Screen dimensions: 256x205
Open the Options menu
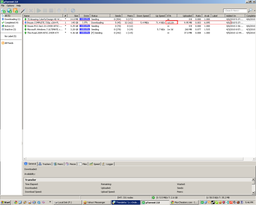coord(10,6)
